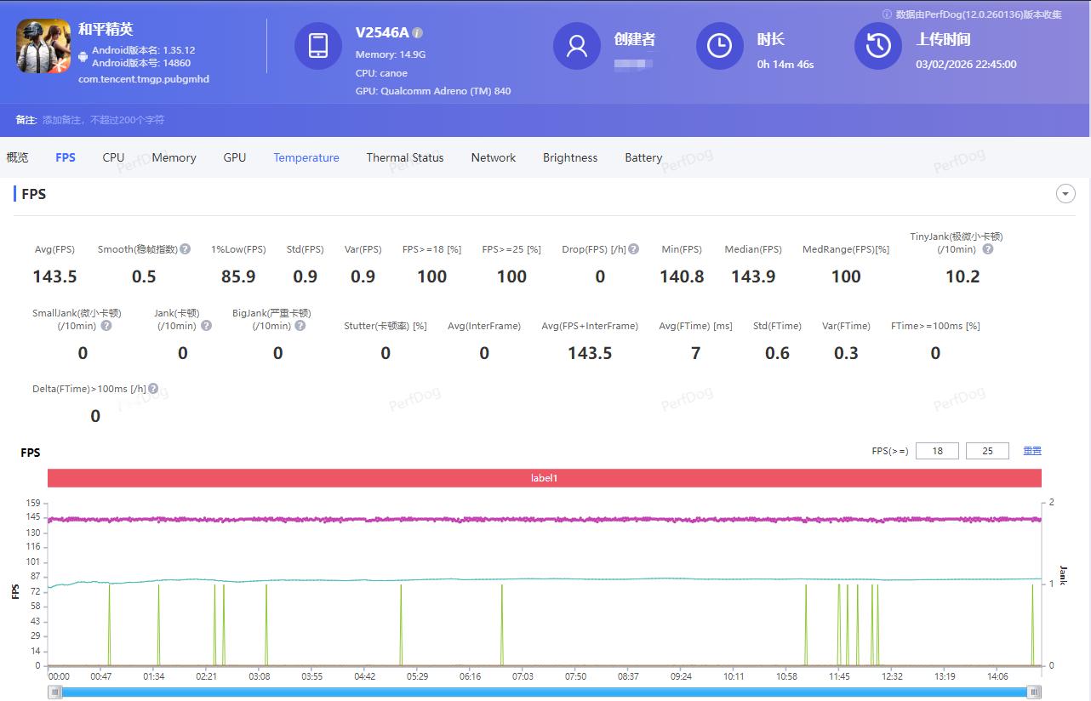Click help icon beside Smooth index
This screenshot has width=1091, height=701.
(x=186, y=249)
